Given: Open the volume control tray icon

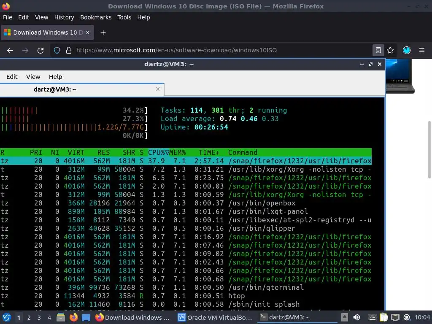Looking at the screenshot, I should pos(356,317).
